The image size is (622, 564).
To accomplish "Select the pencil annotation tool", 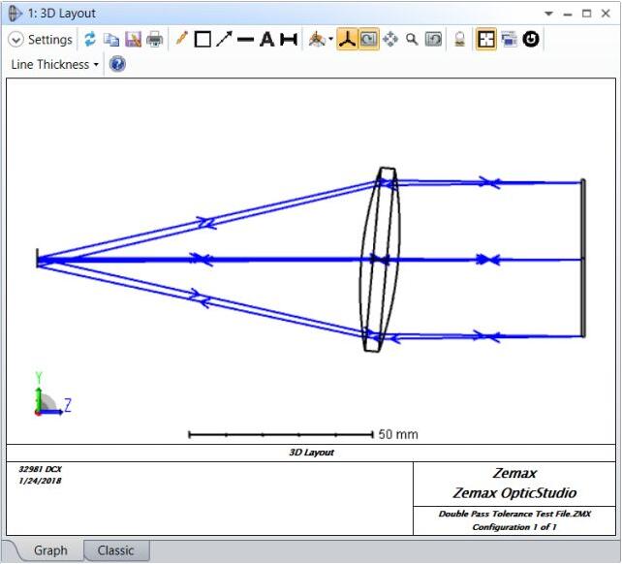I will [x=181, y=39].
